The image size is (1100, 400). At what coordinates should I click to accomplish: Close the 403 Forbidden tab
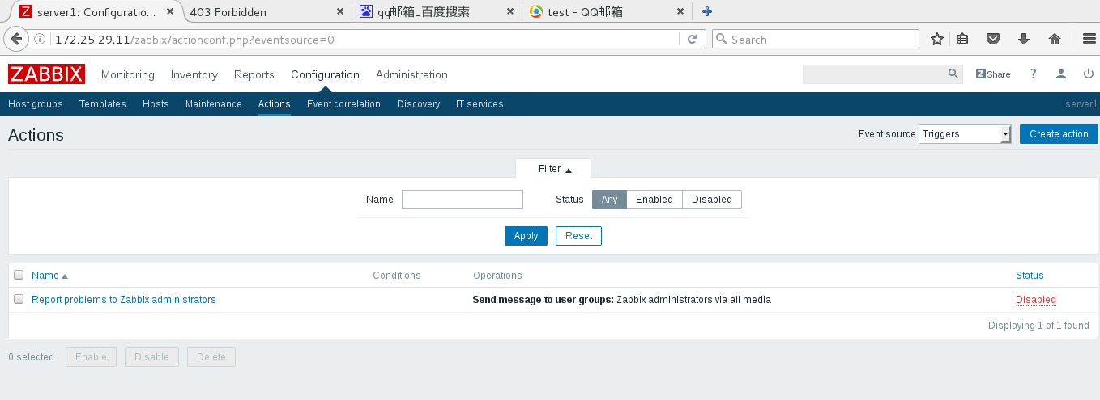pos(341,12)
